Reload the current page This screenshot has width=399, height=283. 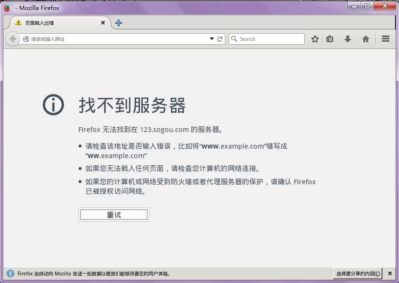click(220, 39)
